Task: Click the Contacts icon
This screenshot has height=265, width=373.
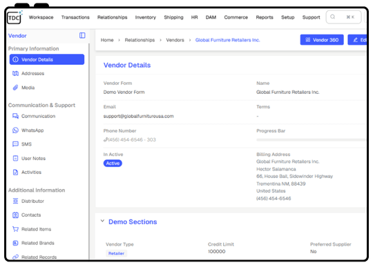Action: (15, 215)
